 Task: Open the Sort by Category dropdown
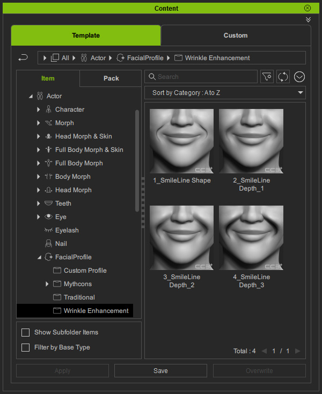(225, 93)
